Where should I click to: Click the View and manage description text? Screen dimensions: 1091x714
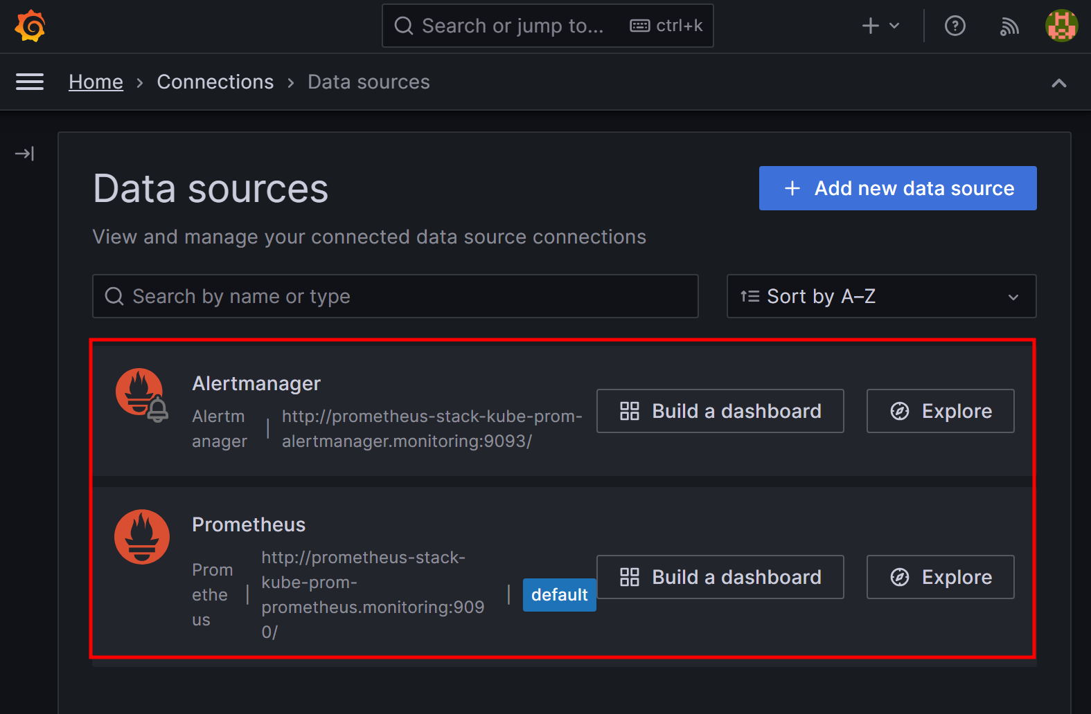[369, 237]
